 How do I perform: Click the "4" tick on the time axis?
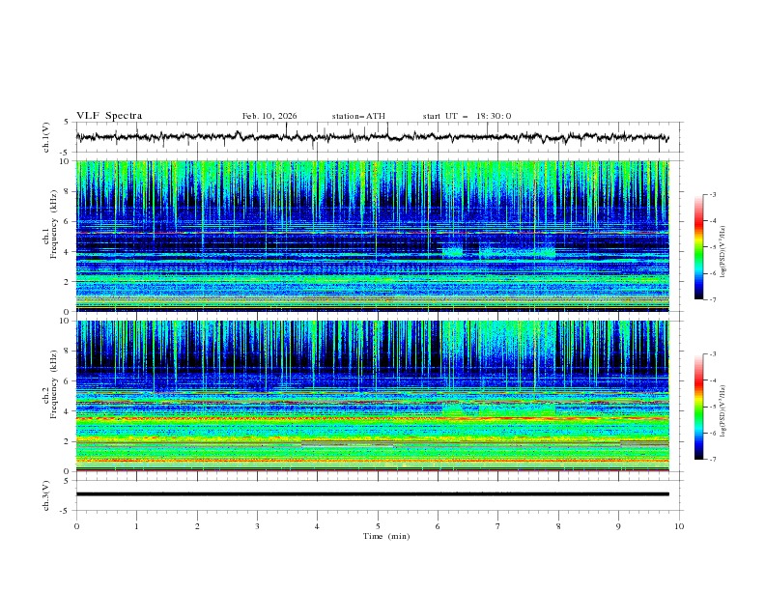tap(317, 526)
